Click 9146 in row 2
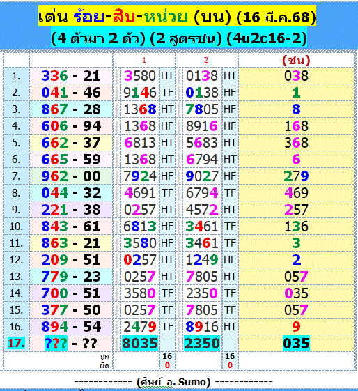Image resolution: width=358 pixels, height=391 pixels. [x=140, y=93]
